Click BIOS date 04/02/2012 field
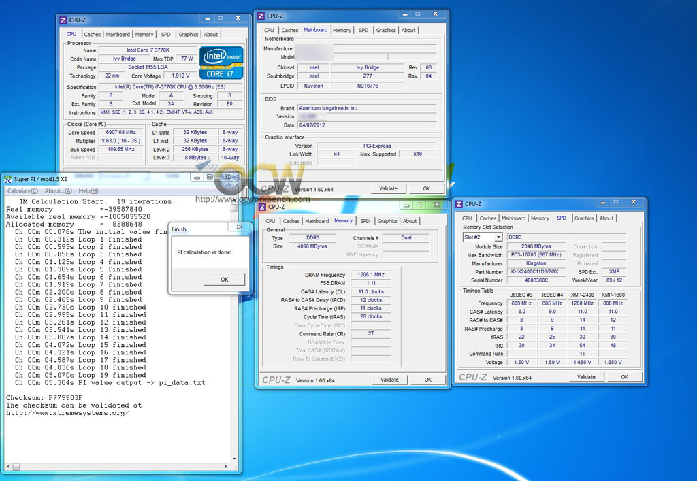The image size is (697, 481). 367,125
